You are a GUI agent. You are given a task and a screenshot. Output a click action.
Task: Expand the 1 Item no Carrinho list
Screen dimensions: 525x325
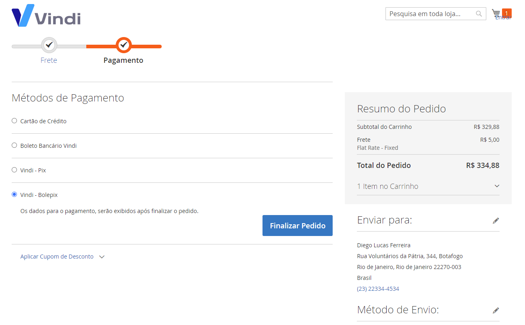[x=428, y=186]
